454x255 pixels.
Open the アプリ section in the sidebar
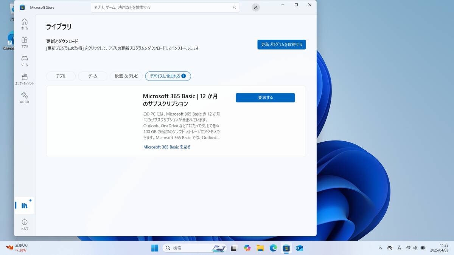(x=24, y=42)
